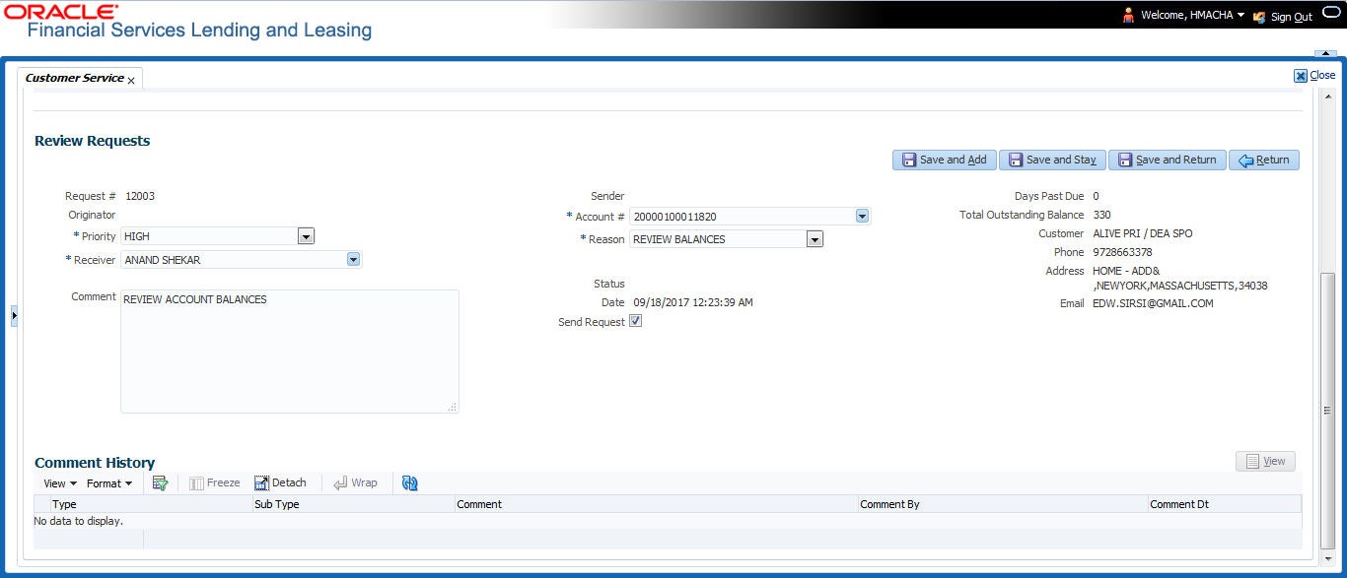This screenshot has width=1347, height=578.
Task: Close the Customer Service tab
Action: [131, 81]
